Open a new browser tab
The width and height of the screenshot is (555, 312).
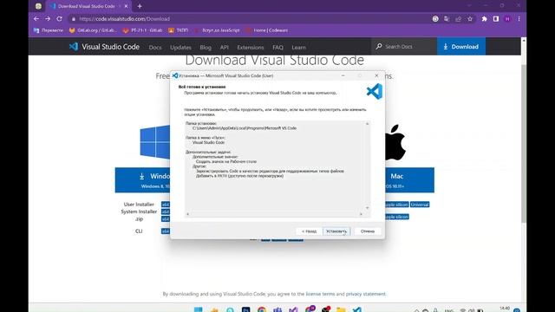click(140, 6)
